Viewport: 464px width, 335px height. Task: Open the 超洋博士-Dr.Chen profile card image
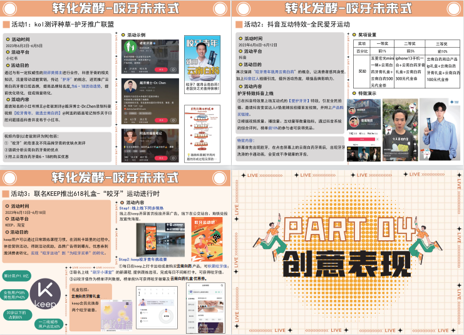[x=150, y=101]
